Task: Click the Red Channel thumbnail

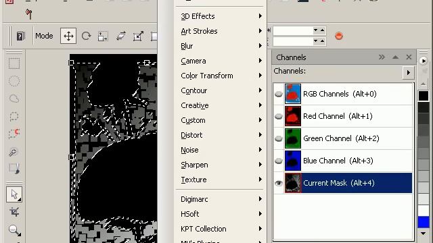Action: 293,116
